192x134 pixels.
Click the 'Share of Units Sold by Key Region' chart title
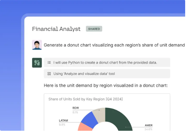(86, 99)
